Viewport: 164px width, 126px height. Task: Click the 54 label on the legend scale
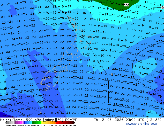coord(74,125)
